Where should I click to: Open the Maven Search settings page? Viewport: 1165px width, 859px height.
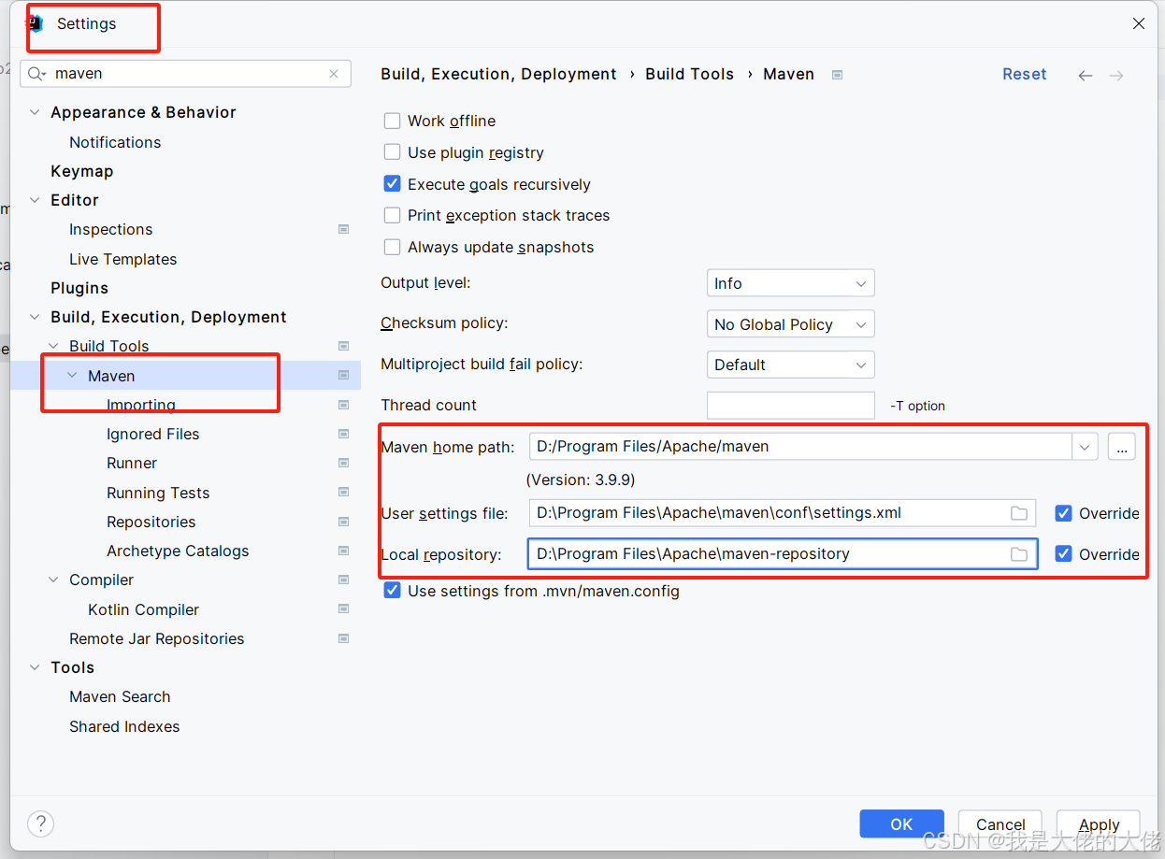pos(120,696)
